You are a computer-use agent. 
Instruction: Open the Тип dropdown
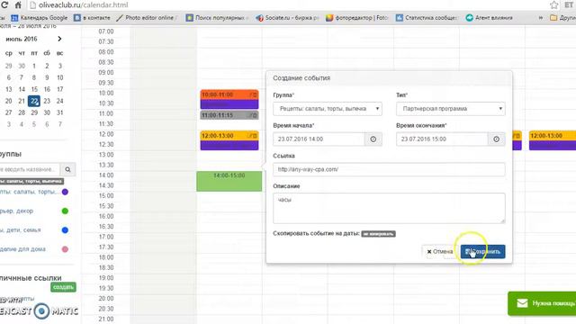pos(450,109)
